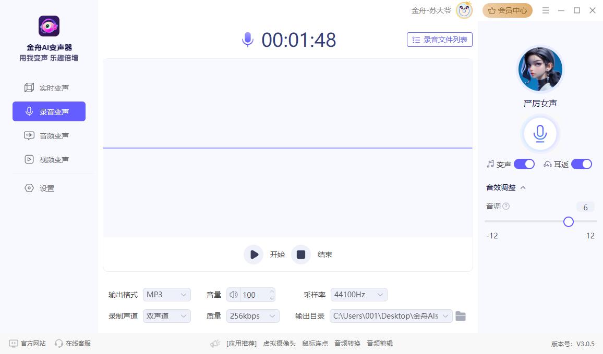
Task: Open the 录音文件列表 button
Action: (439, 40)
